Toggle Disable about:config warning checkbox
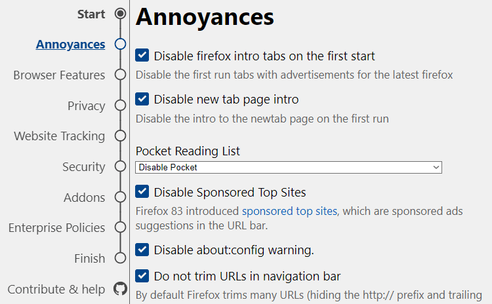Image resolution: width=492 pixels, height=304 pixels. tap(142, 250)
